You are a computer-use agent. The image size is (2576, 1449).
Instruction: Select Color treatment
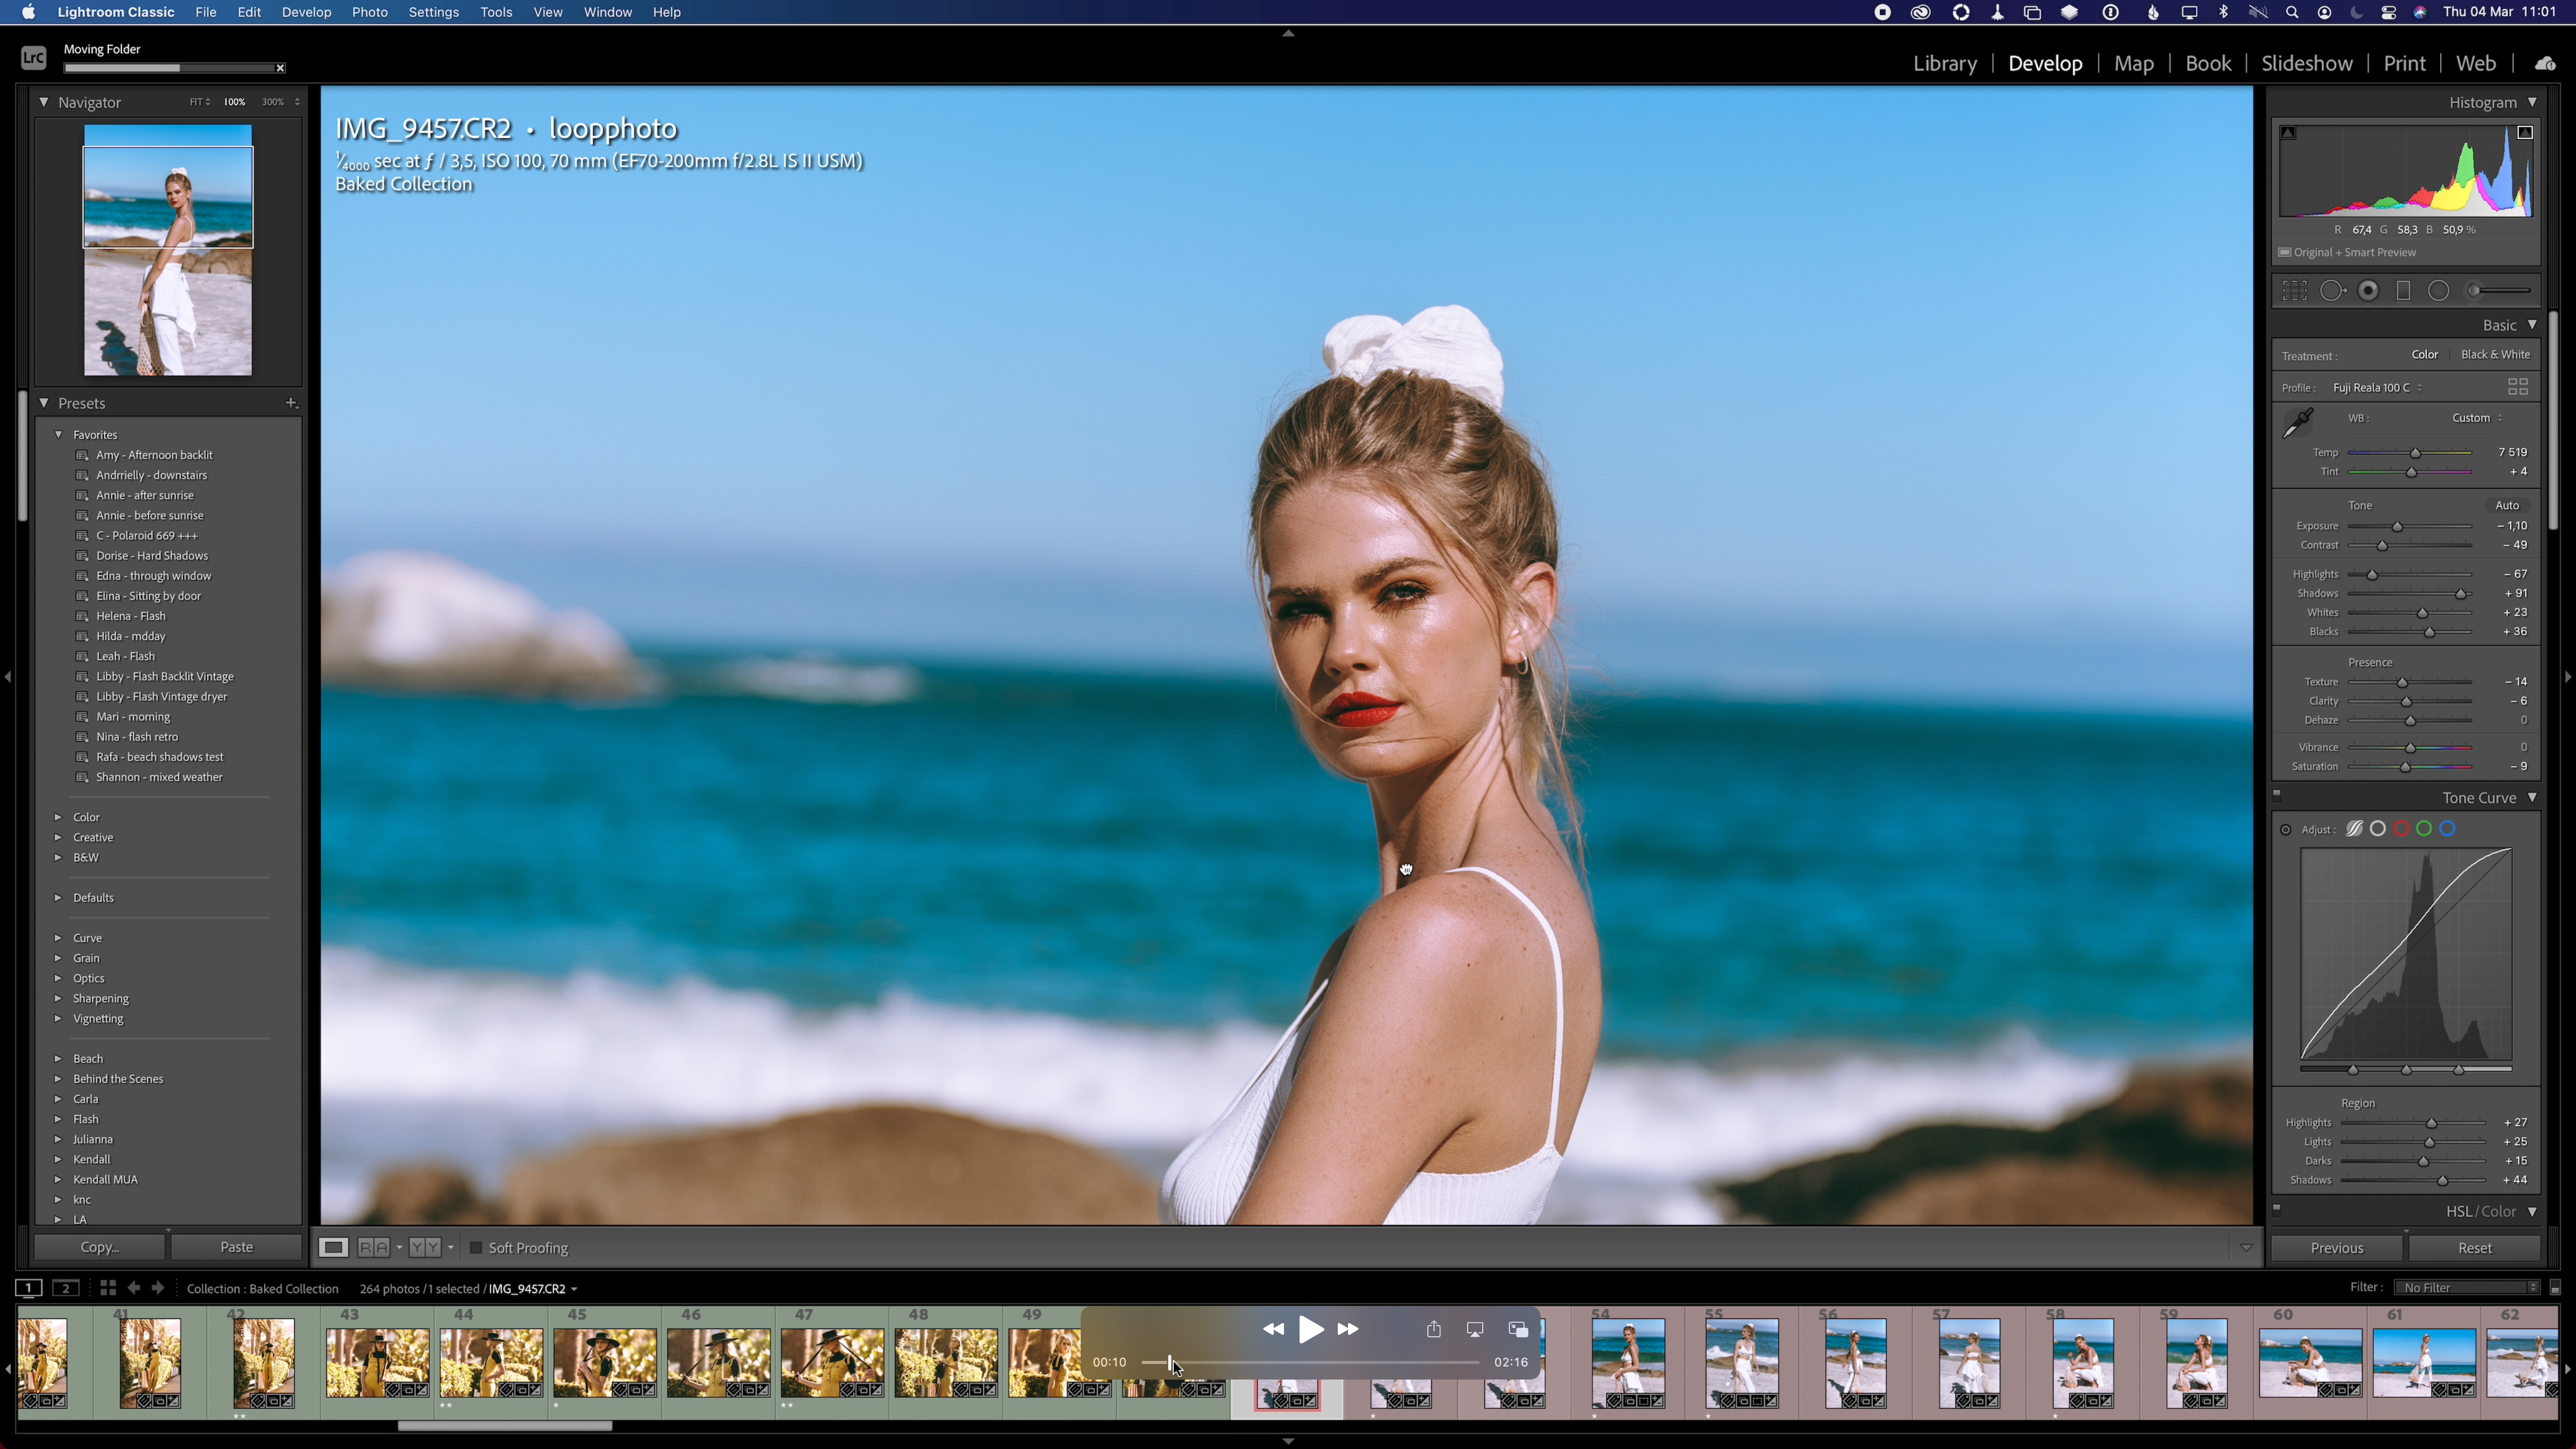coord(2425,354)
